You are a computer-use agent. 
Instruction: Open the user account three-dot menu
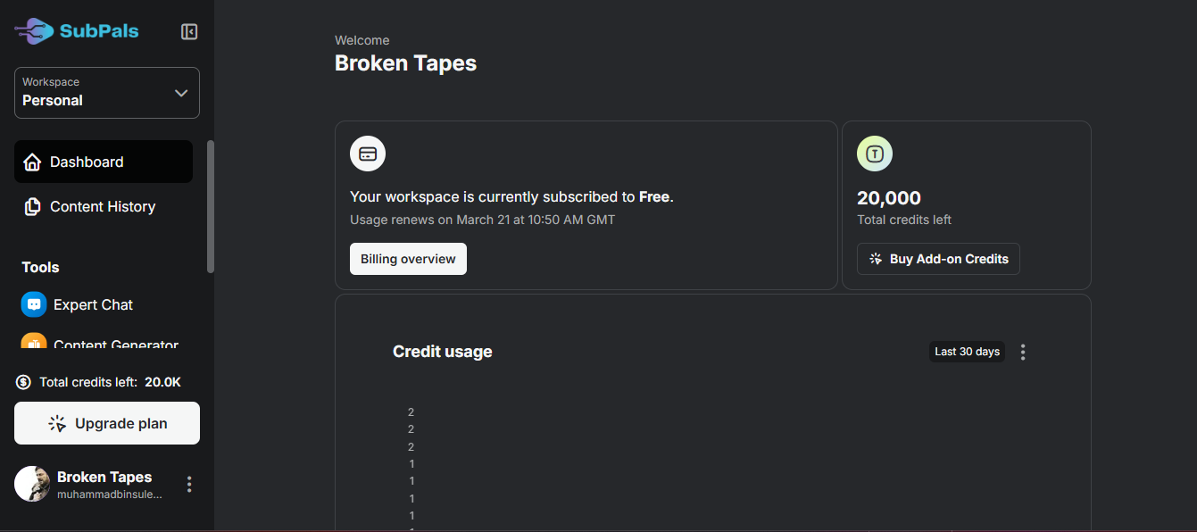188,485
